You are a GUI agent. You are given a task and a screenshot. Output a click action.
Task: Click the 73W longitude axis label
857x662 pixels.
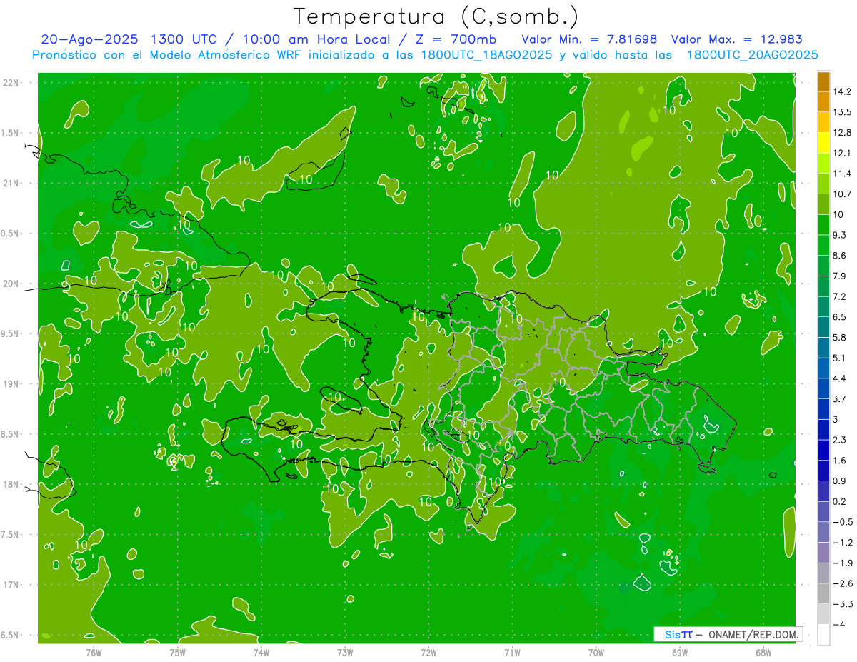tap(345, 652)
